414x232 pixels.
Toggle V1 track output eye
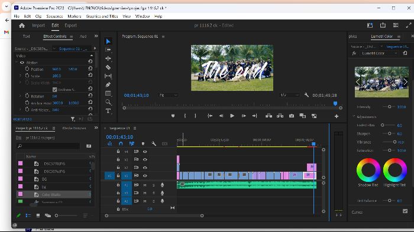point(145,175)
